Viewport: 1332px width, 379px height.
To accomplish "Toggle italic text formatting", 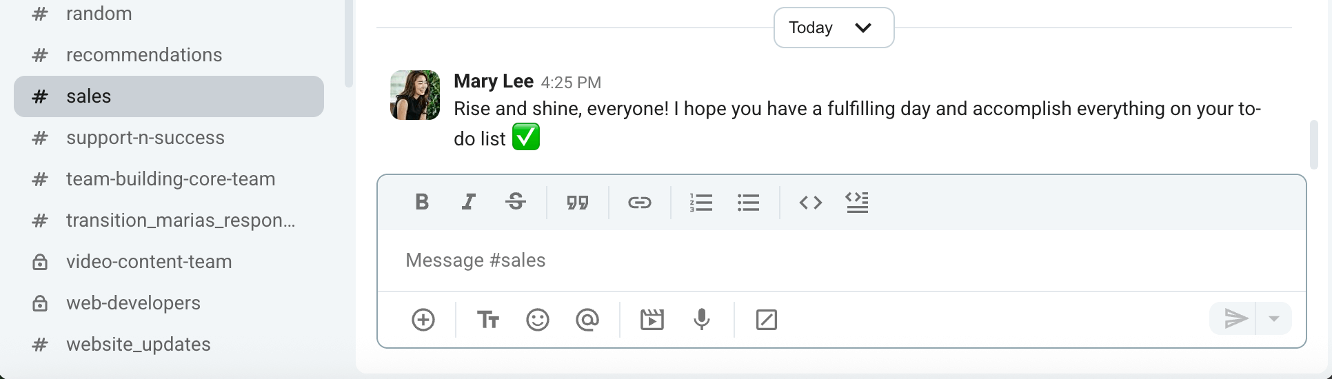I will point(469,202).
